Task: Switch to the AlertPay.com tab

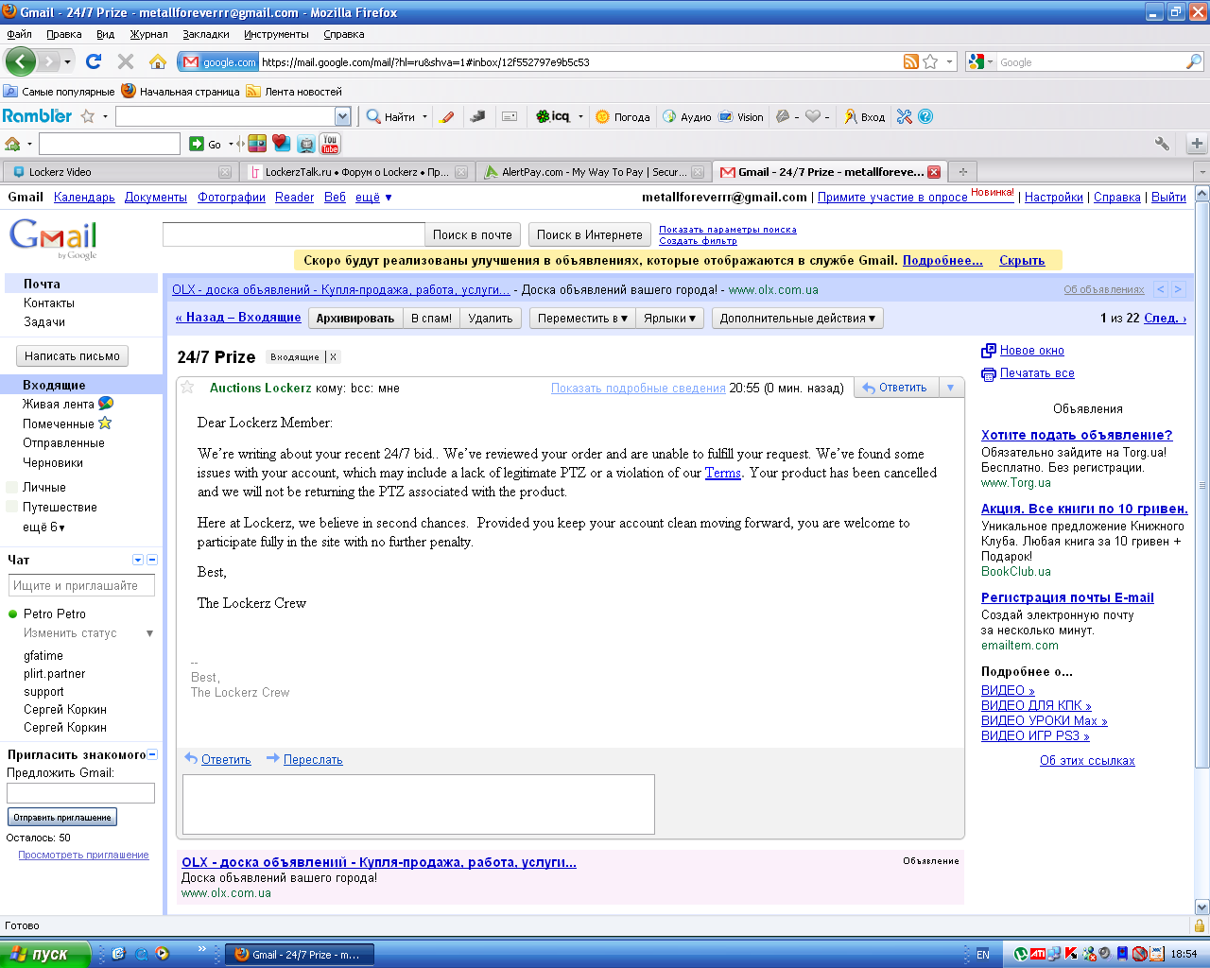Action: (x=593, y=172)
